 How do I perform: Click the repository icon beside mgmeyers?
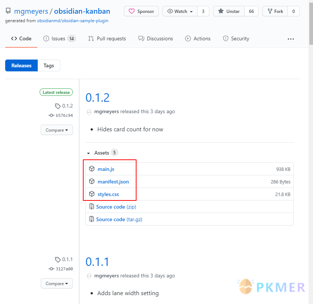pos(8,11)
